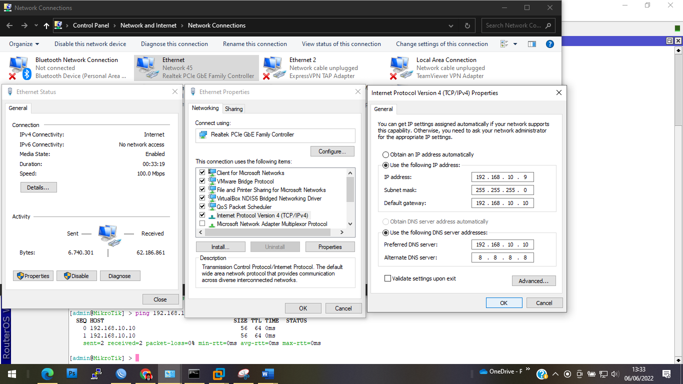Open Chrome from the taskbar
683x384 pixels.
[145, 374]
